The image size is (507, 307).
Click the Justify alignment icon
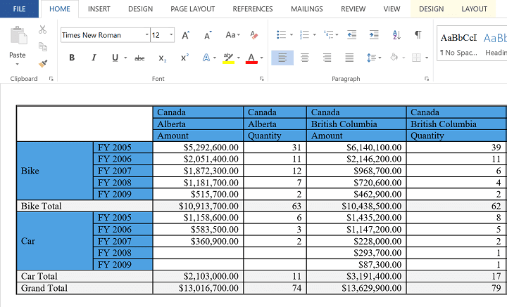(349, 58)
